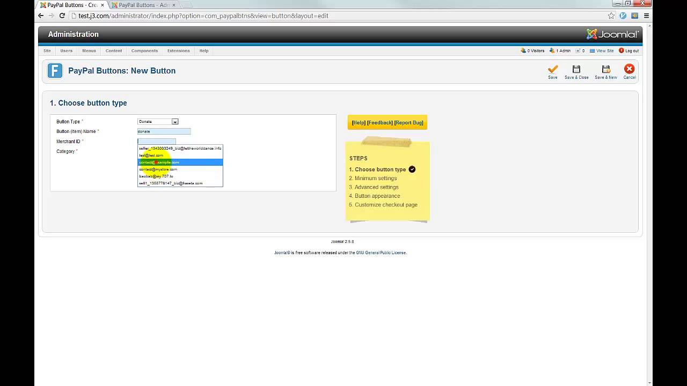Screen dimensions: 687x386
Task: Bookmark page with the star icon
Action: tap(611, 16)
